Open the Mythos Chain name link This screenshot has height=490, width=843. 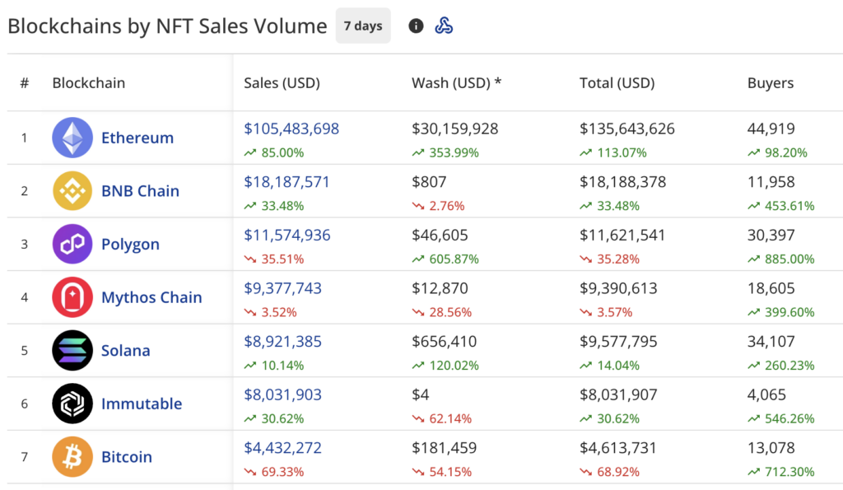(151, 297)
